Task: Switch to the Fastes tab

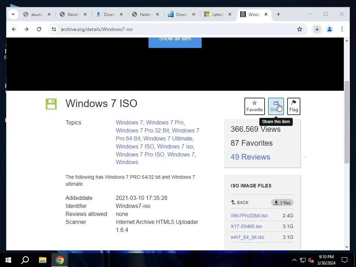Action: (x=142, y=14)
